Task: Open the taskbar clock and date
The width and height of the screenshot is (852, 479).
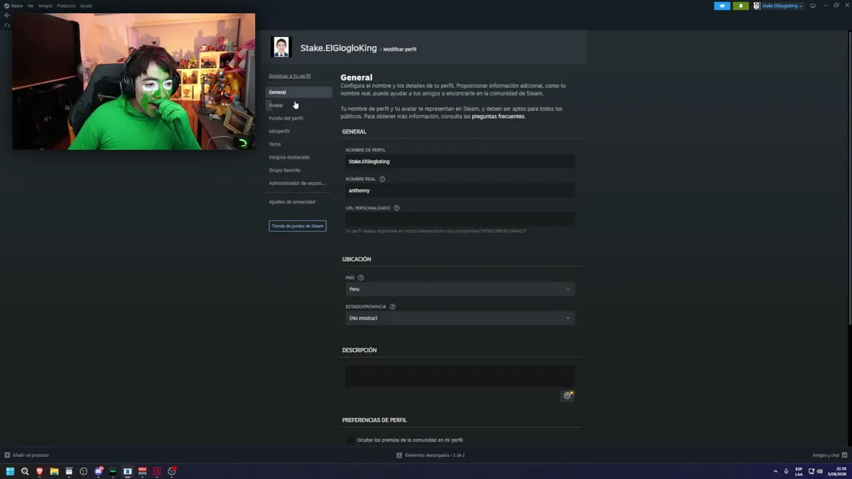Action: [836, 472]
